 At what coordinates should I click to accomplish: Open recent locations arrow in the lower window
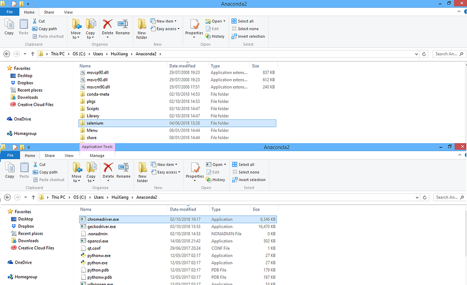click(26, 197)
